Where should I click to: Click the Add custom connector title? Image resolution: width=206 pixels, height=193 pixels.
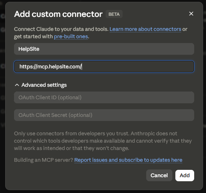pyautogui.click(x=58, y=14)
